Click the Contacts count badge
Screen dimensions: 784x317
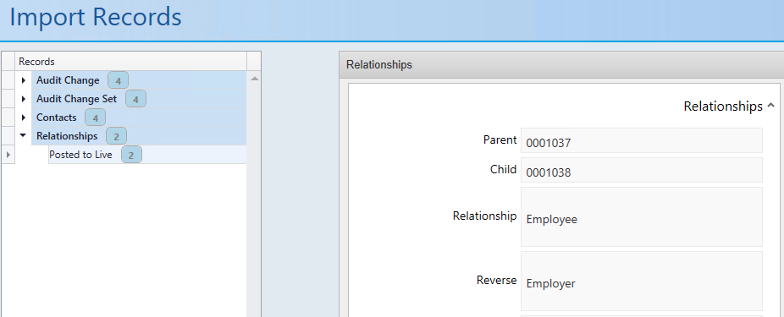point(95,118)
